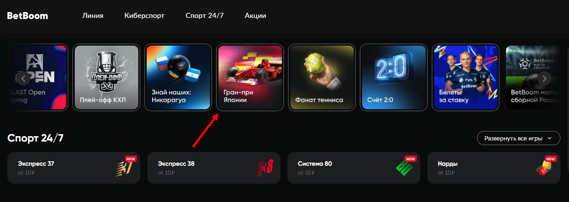This screenshot has height=202, width=569.
Task: Show previous promo cards with left arrow
Action: pyautogui.click(x=23, y=78)
